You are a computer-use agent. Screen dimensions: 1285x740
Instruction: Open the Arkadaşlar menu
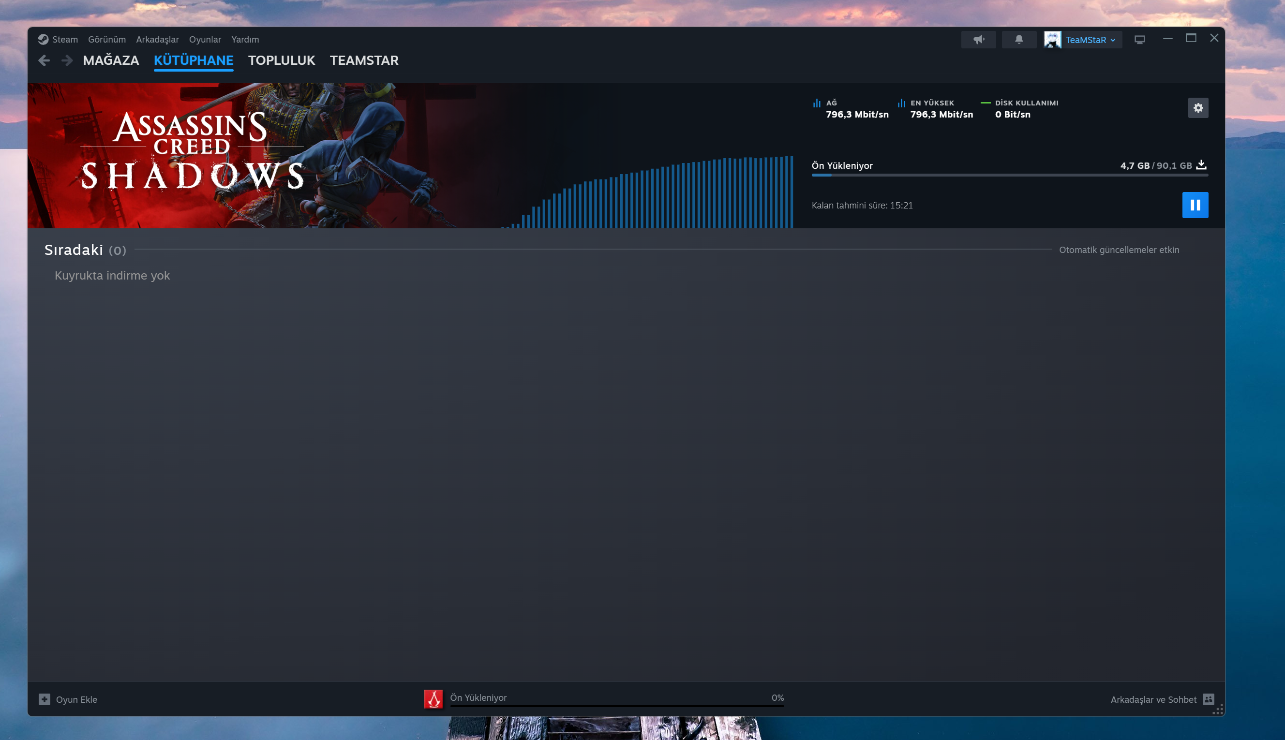[157, 39]
